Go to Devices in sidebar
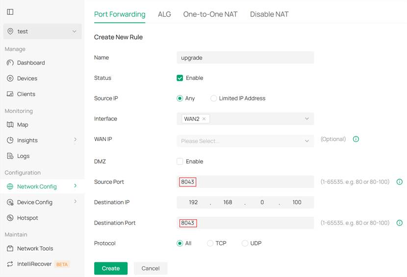 (x=27, y=78)
